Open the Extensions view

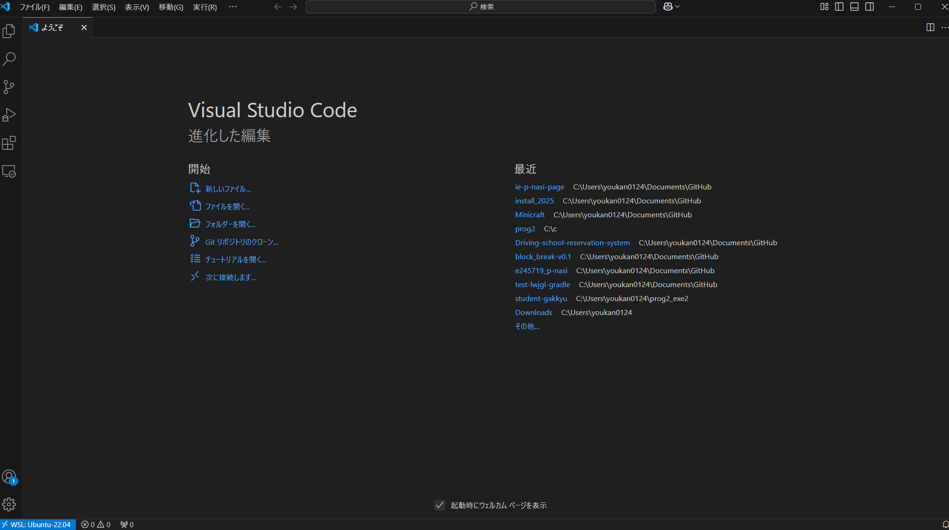tap(9, 143)
